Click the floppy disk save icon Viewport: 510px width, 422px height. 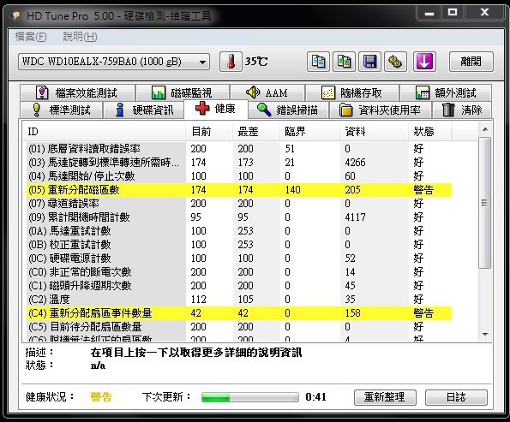click(369, 62)
